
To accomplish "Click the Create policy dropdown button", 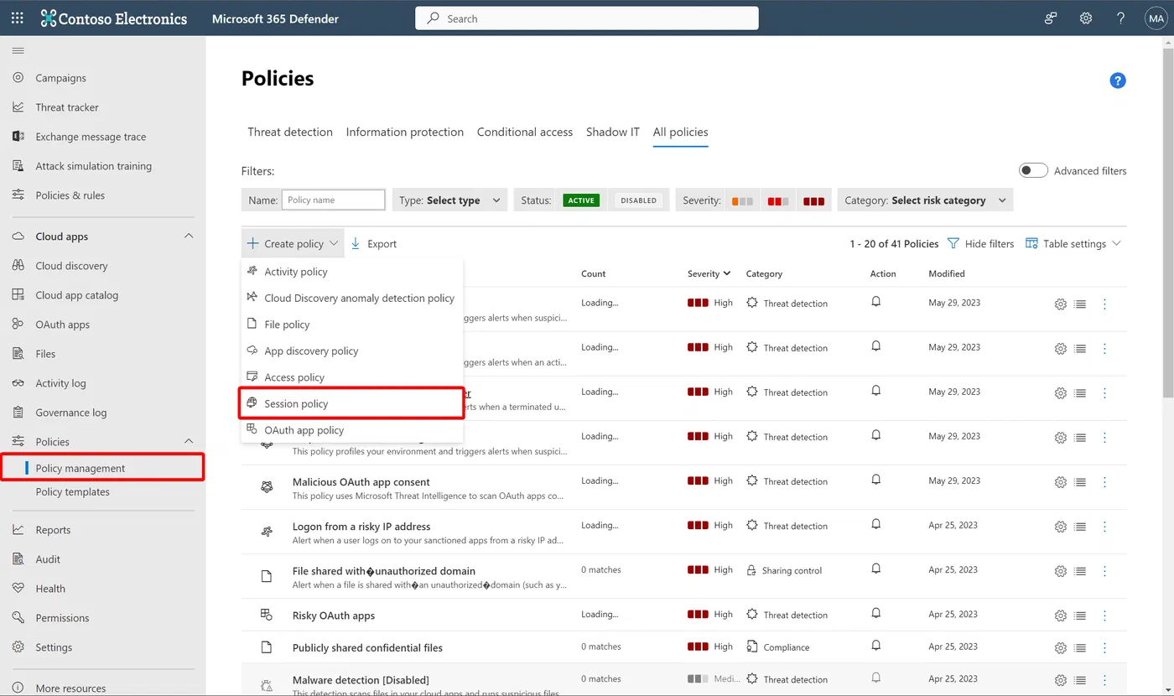I will [x=293, y=243].
